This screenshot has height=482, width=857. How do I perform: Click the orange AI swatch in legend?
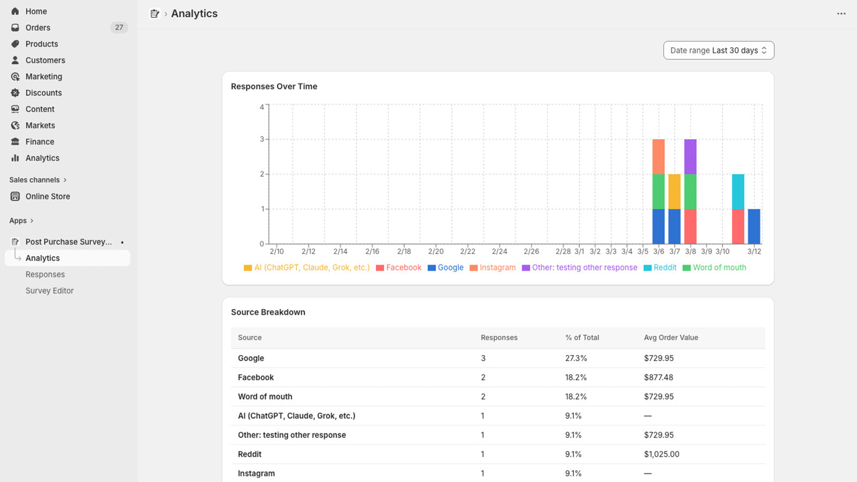(247, 267)
